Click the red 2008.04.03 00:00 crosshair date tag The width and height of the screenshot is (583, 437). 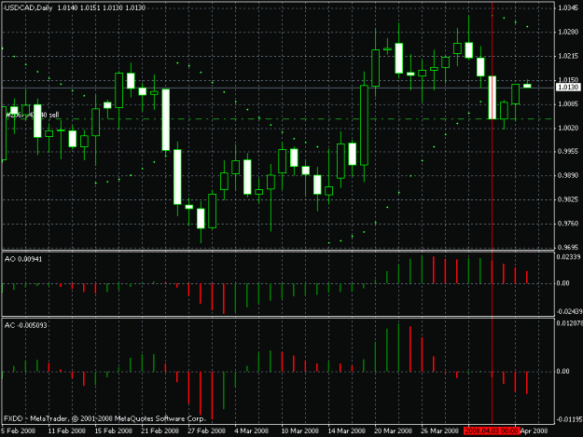pyautogui.click(x=492, y=431)
